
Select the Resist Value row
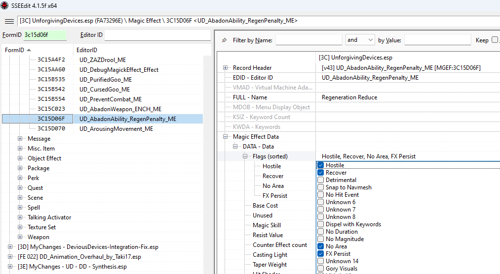(x=268, y=235)
